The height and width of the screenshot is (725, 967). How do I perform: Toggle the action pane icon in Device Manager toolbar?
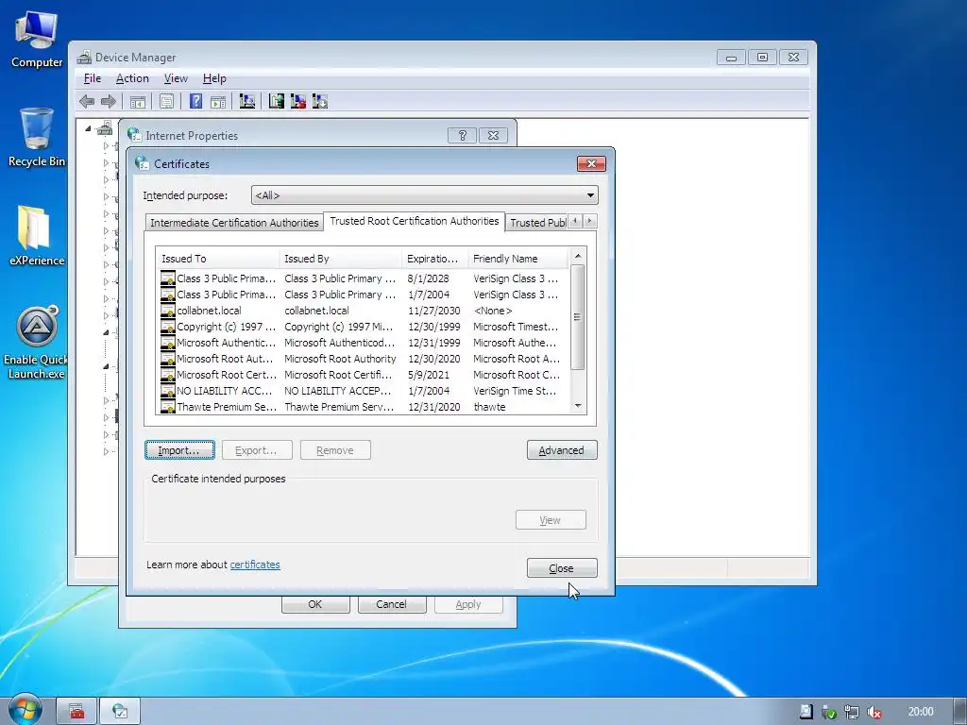coord(218,102)
